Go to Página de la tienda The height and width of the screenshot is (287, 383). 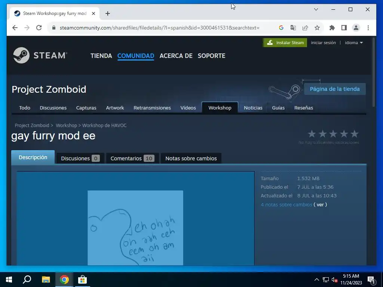335,89
